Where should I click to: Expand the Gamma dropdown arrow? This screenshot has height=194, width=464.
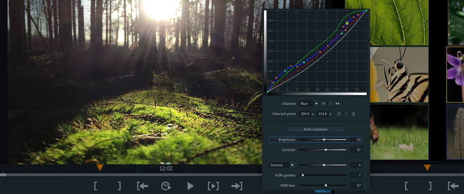(x=292, y=165)
